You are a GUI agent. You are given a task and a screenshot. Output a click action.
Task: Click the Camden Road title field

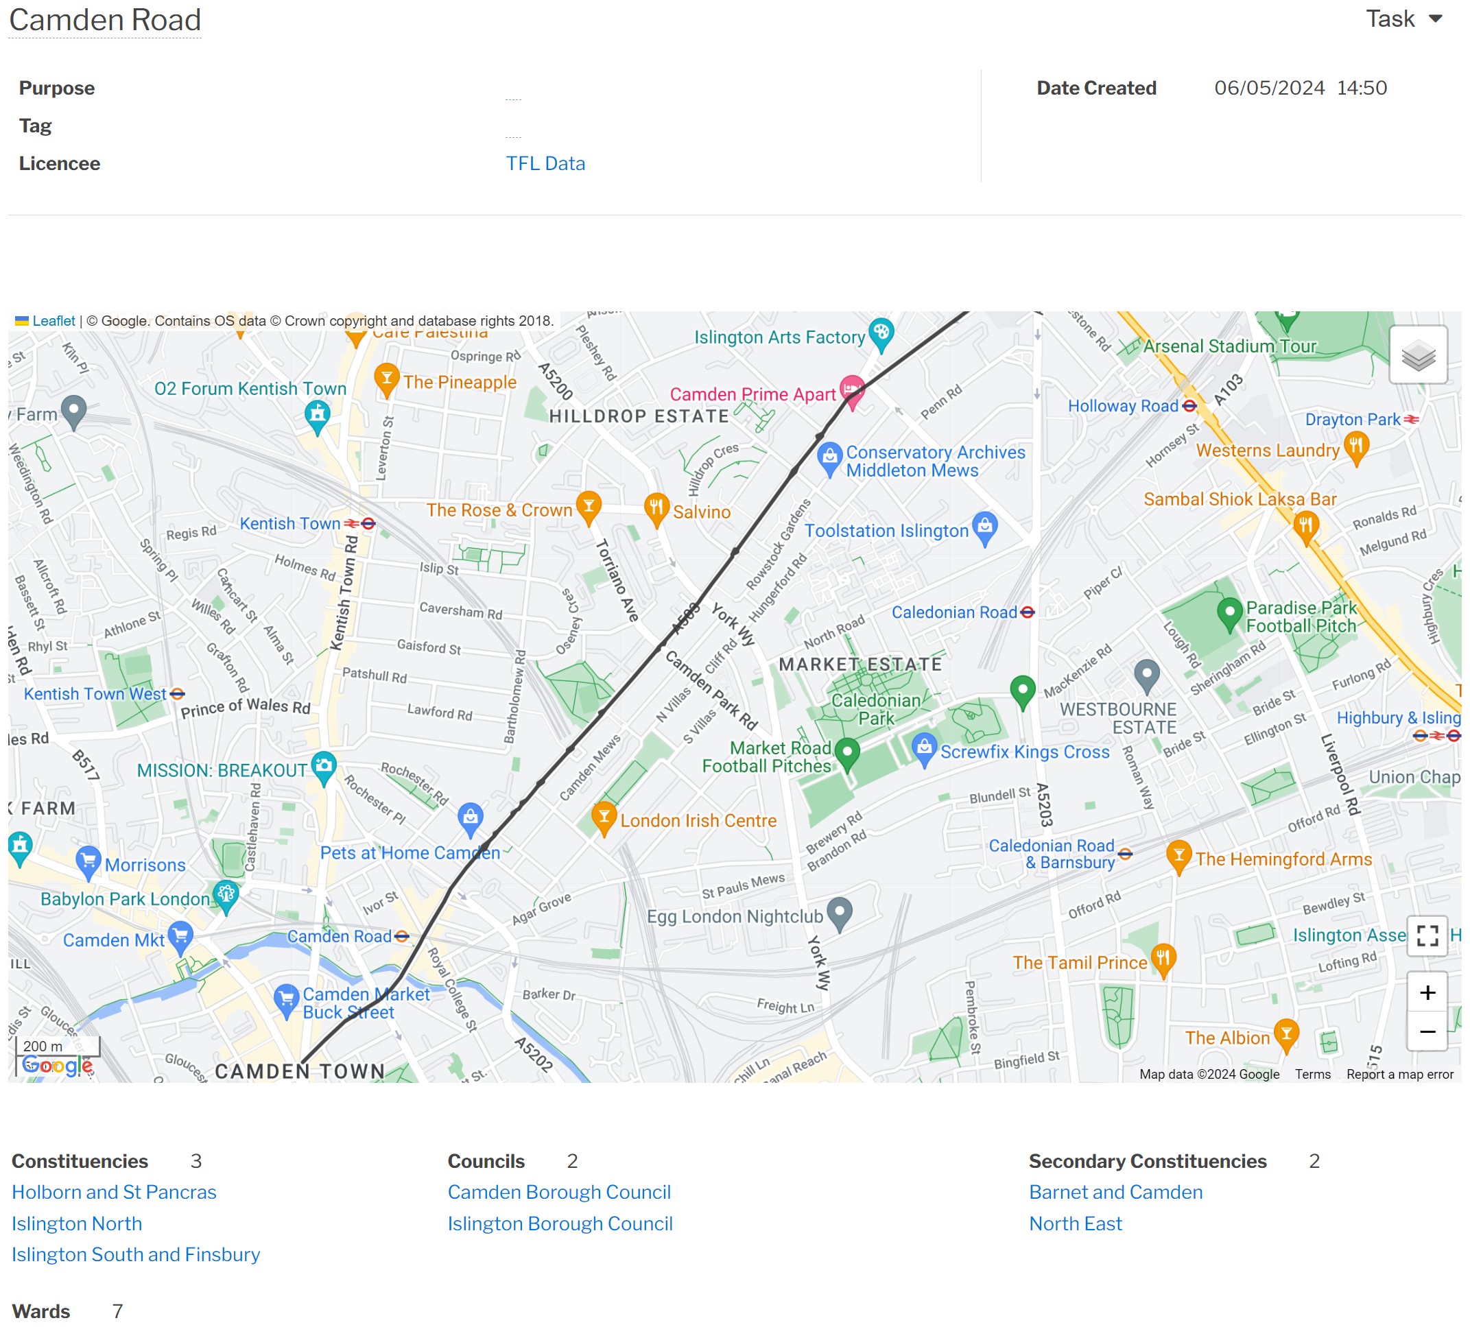(105, 20)
